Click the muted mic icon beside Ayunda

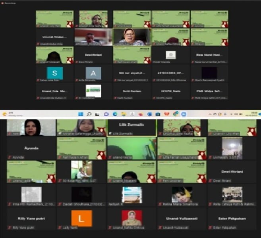click(x=10, y=157)
